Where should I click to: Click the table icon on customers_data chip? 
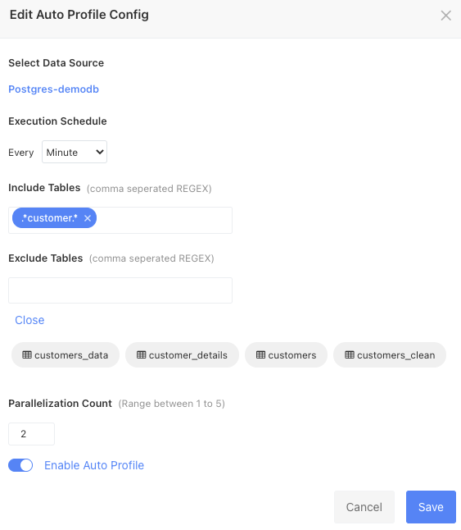(27, 355)
